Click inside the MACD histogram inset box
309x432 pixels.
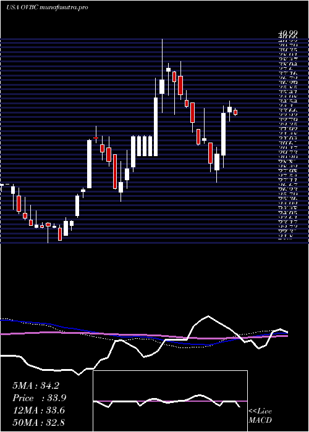tap(170, 401)
